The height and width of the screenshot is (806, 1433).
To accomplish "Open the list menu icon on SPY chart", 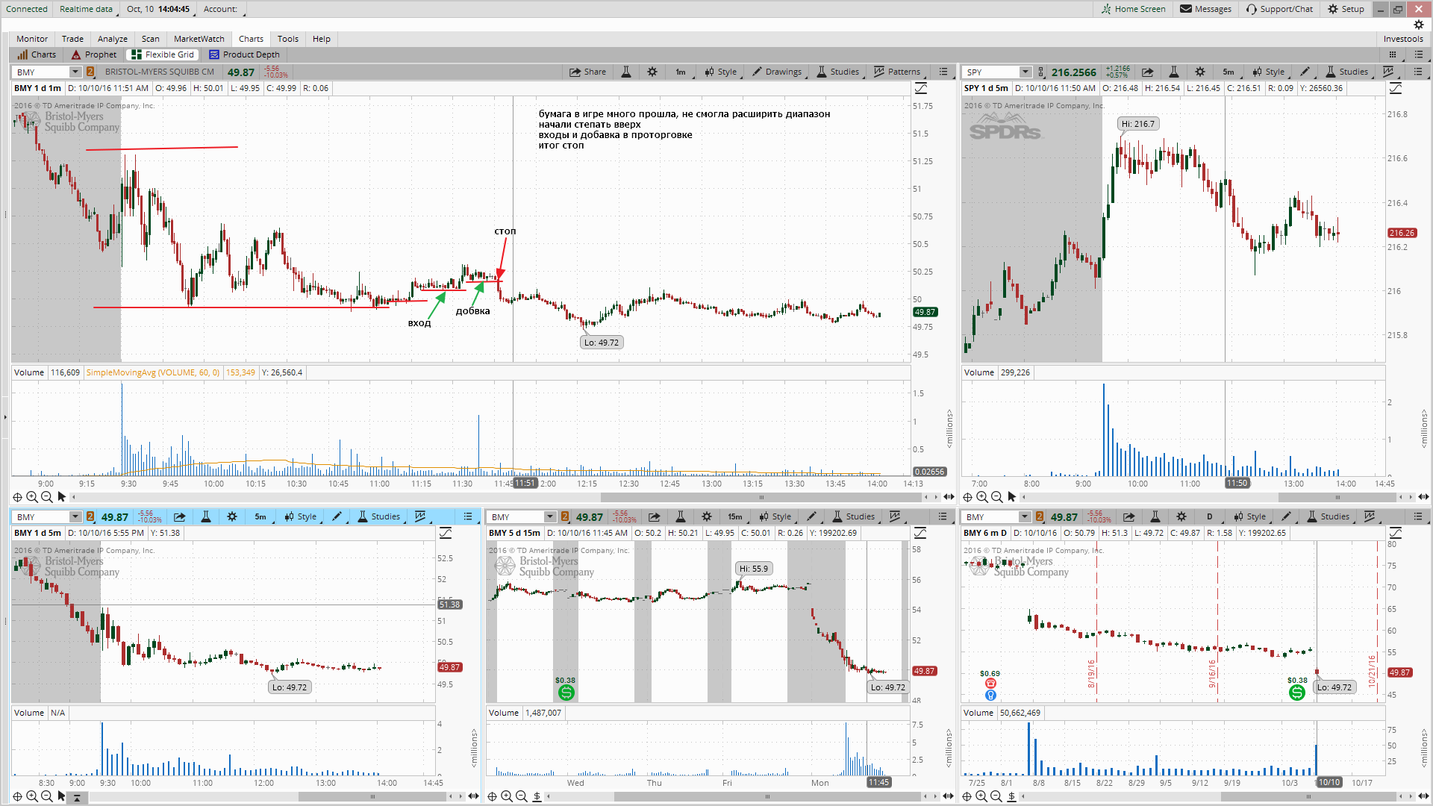I will coord(1418,72).
